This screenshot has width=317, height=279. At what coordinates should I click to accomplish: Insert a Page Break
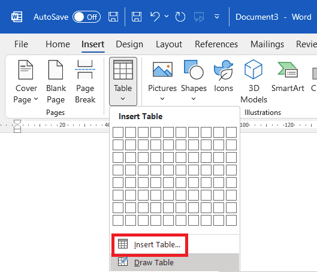(85, 82)
